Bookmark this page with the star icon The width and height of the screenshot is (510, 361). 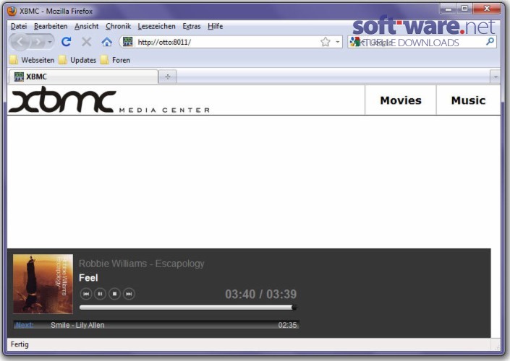click(x=326, y=42)
